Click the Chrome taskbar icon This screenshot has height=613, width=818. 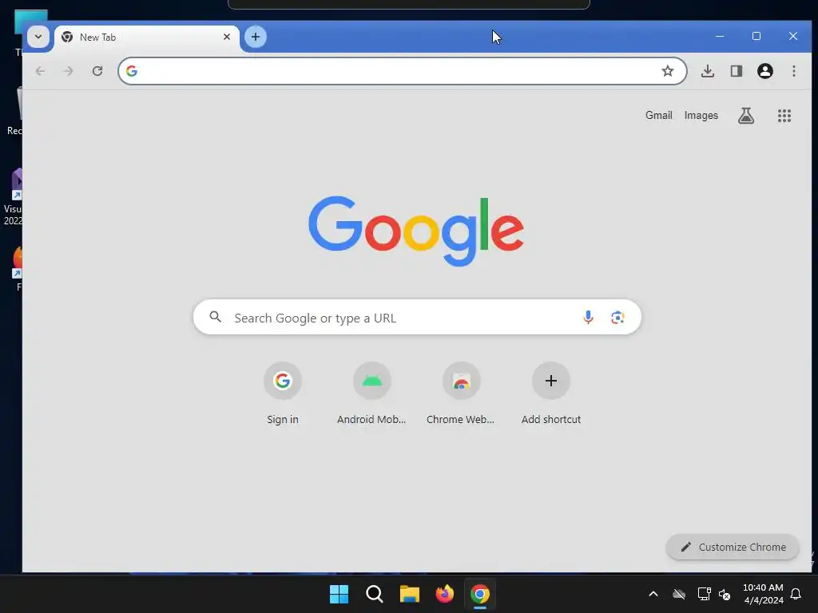point(480,594)
